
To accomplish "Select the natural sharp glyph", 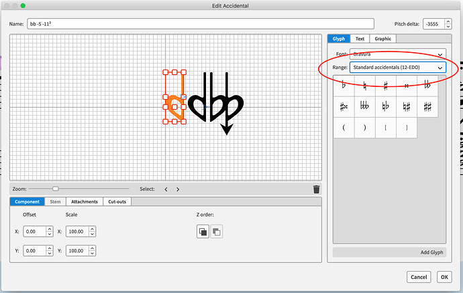I will 407,106.
